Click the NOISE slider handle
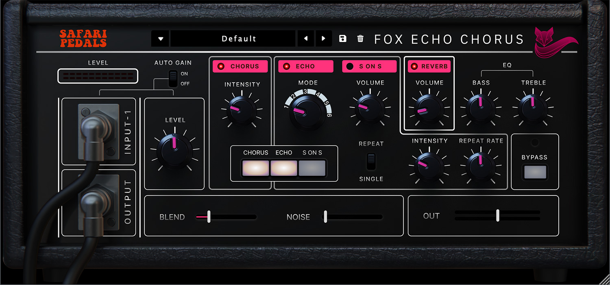The width and height of the screenshot is (610, 285). 325,217
